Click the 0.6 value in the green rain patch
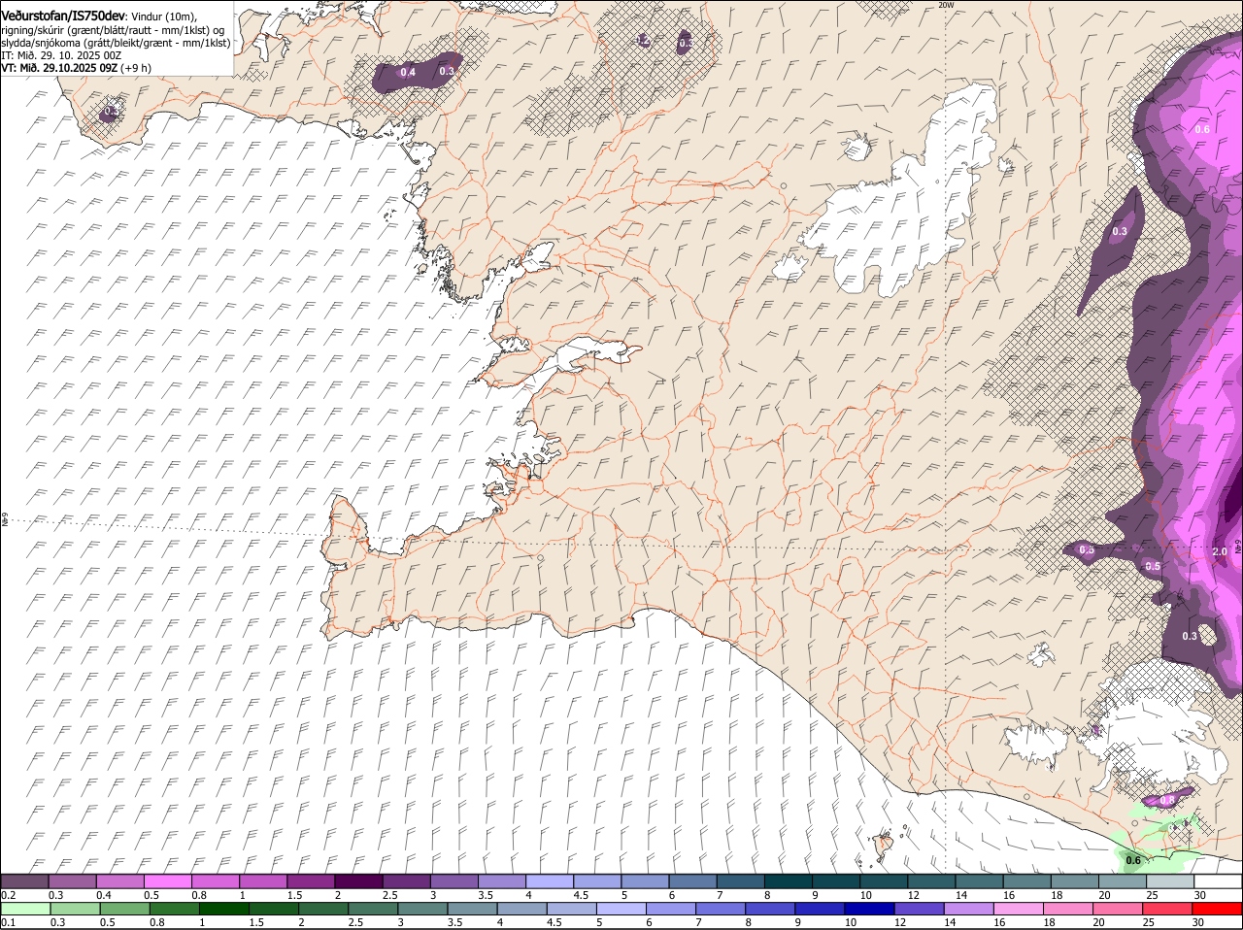Image resolution: width=1243 pixels, height=930 pixels. [1133, 860]
